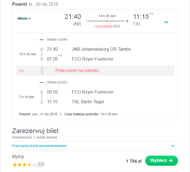
Task: Click the Alitalia airline logo in header
Action: click(24, 18)
